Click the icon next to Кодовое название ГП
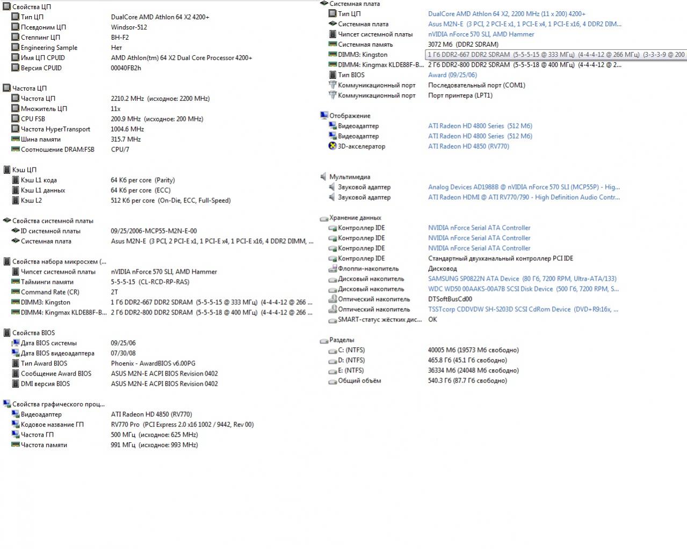The image size is (687, 549). pos(15,424)
